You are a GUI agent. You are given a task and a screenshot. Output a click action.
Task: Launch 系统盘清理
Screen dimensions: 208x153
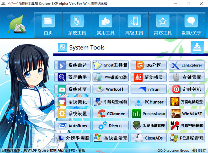point(111,138)
